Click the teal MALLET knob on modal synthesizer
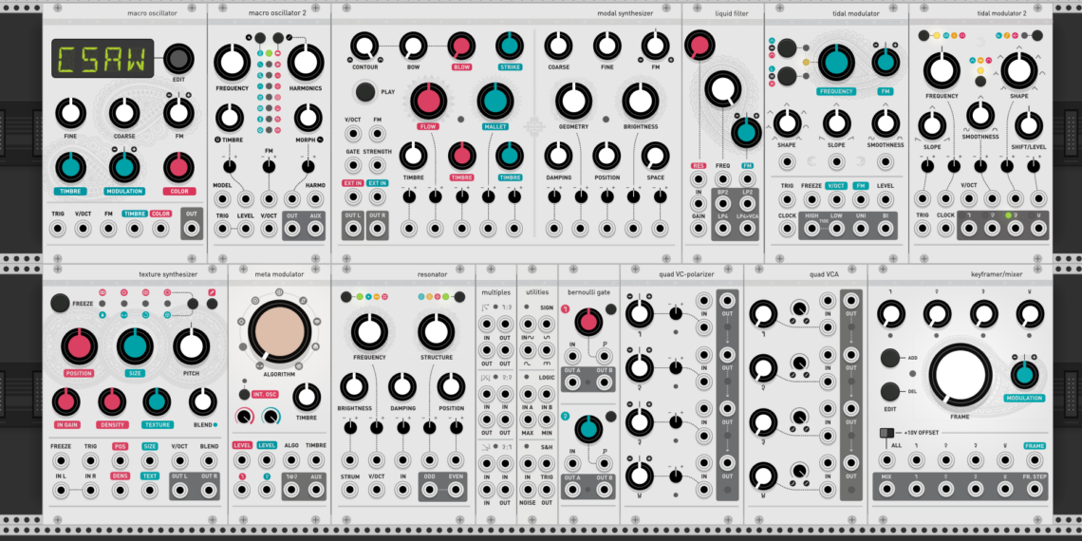Viewport: 1082px width, 541px height. pyautogui.click(x=495, y=101)
